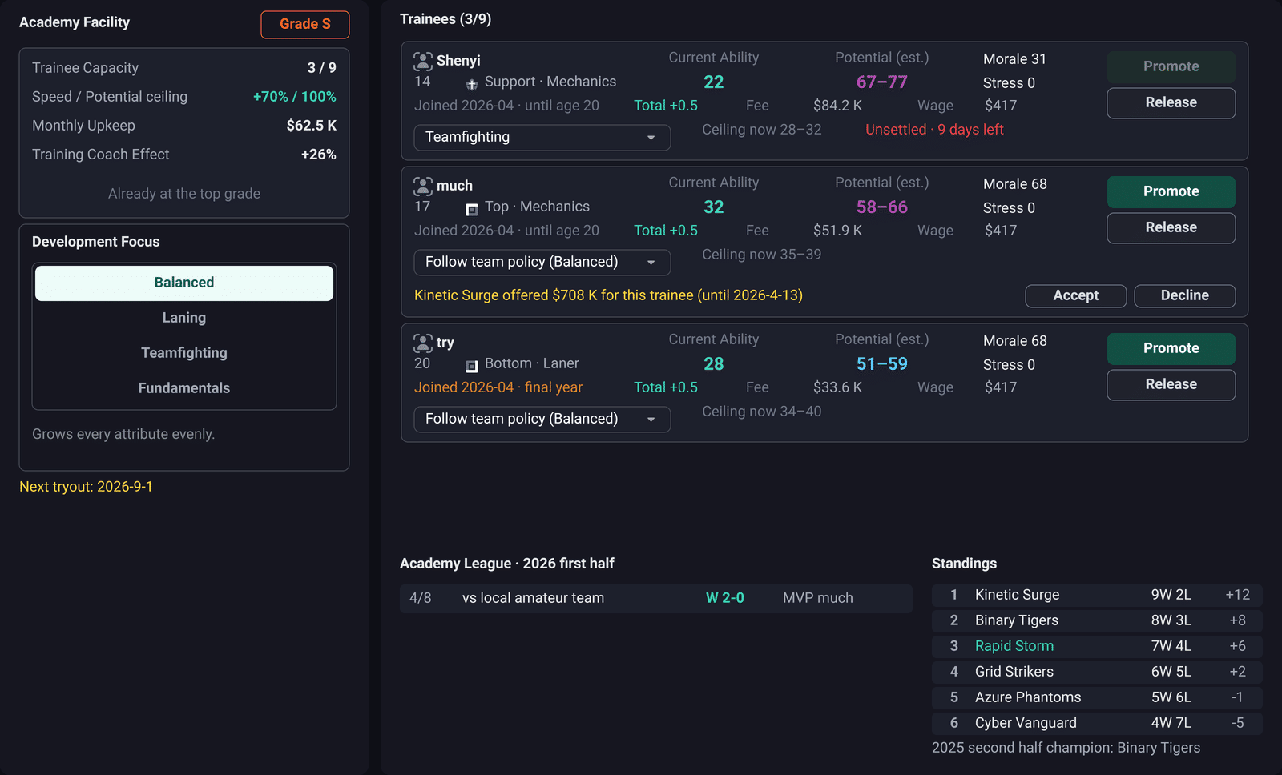Click the Monthly Upkeep value $62.5 K
This screenshot has height=775, width=1282.
coord(312,126)
